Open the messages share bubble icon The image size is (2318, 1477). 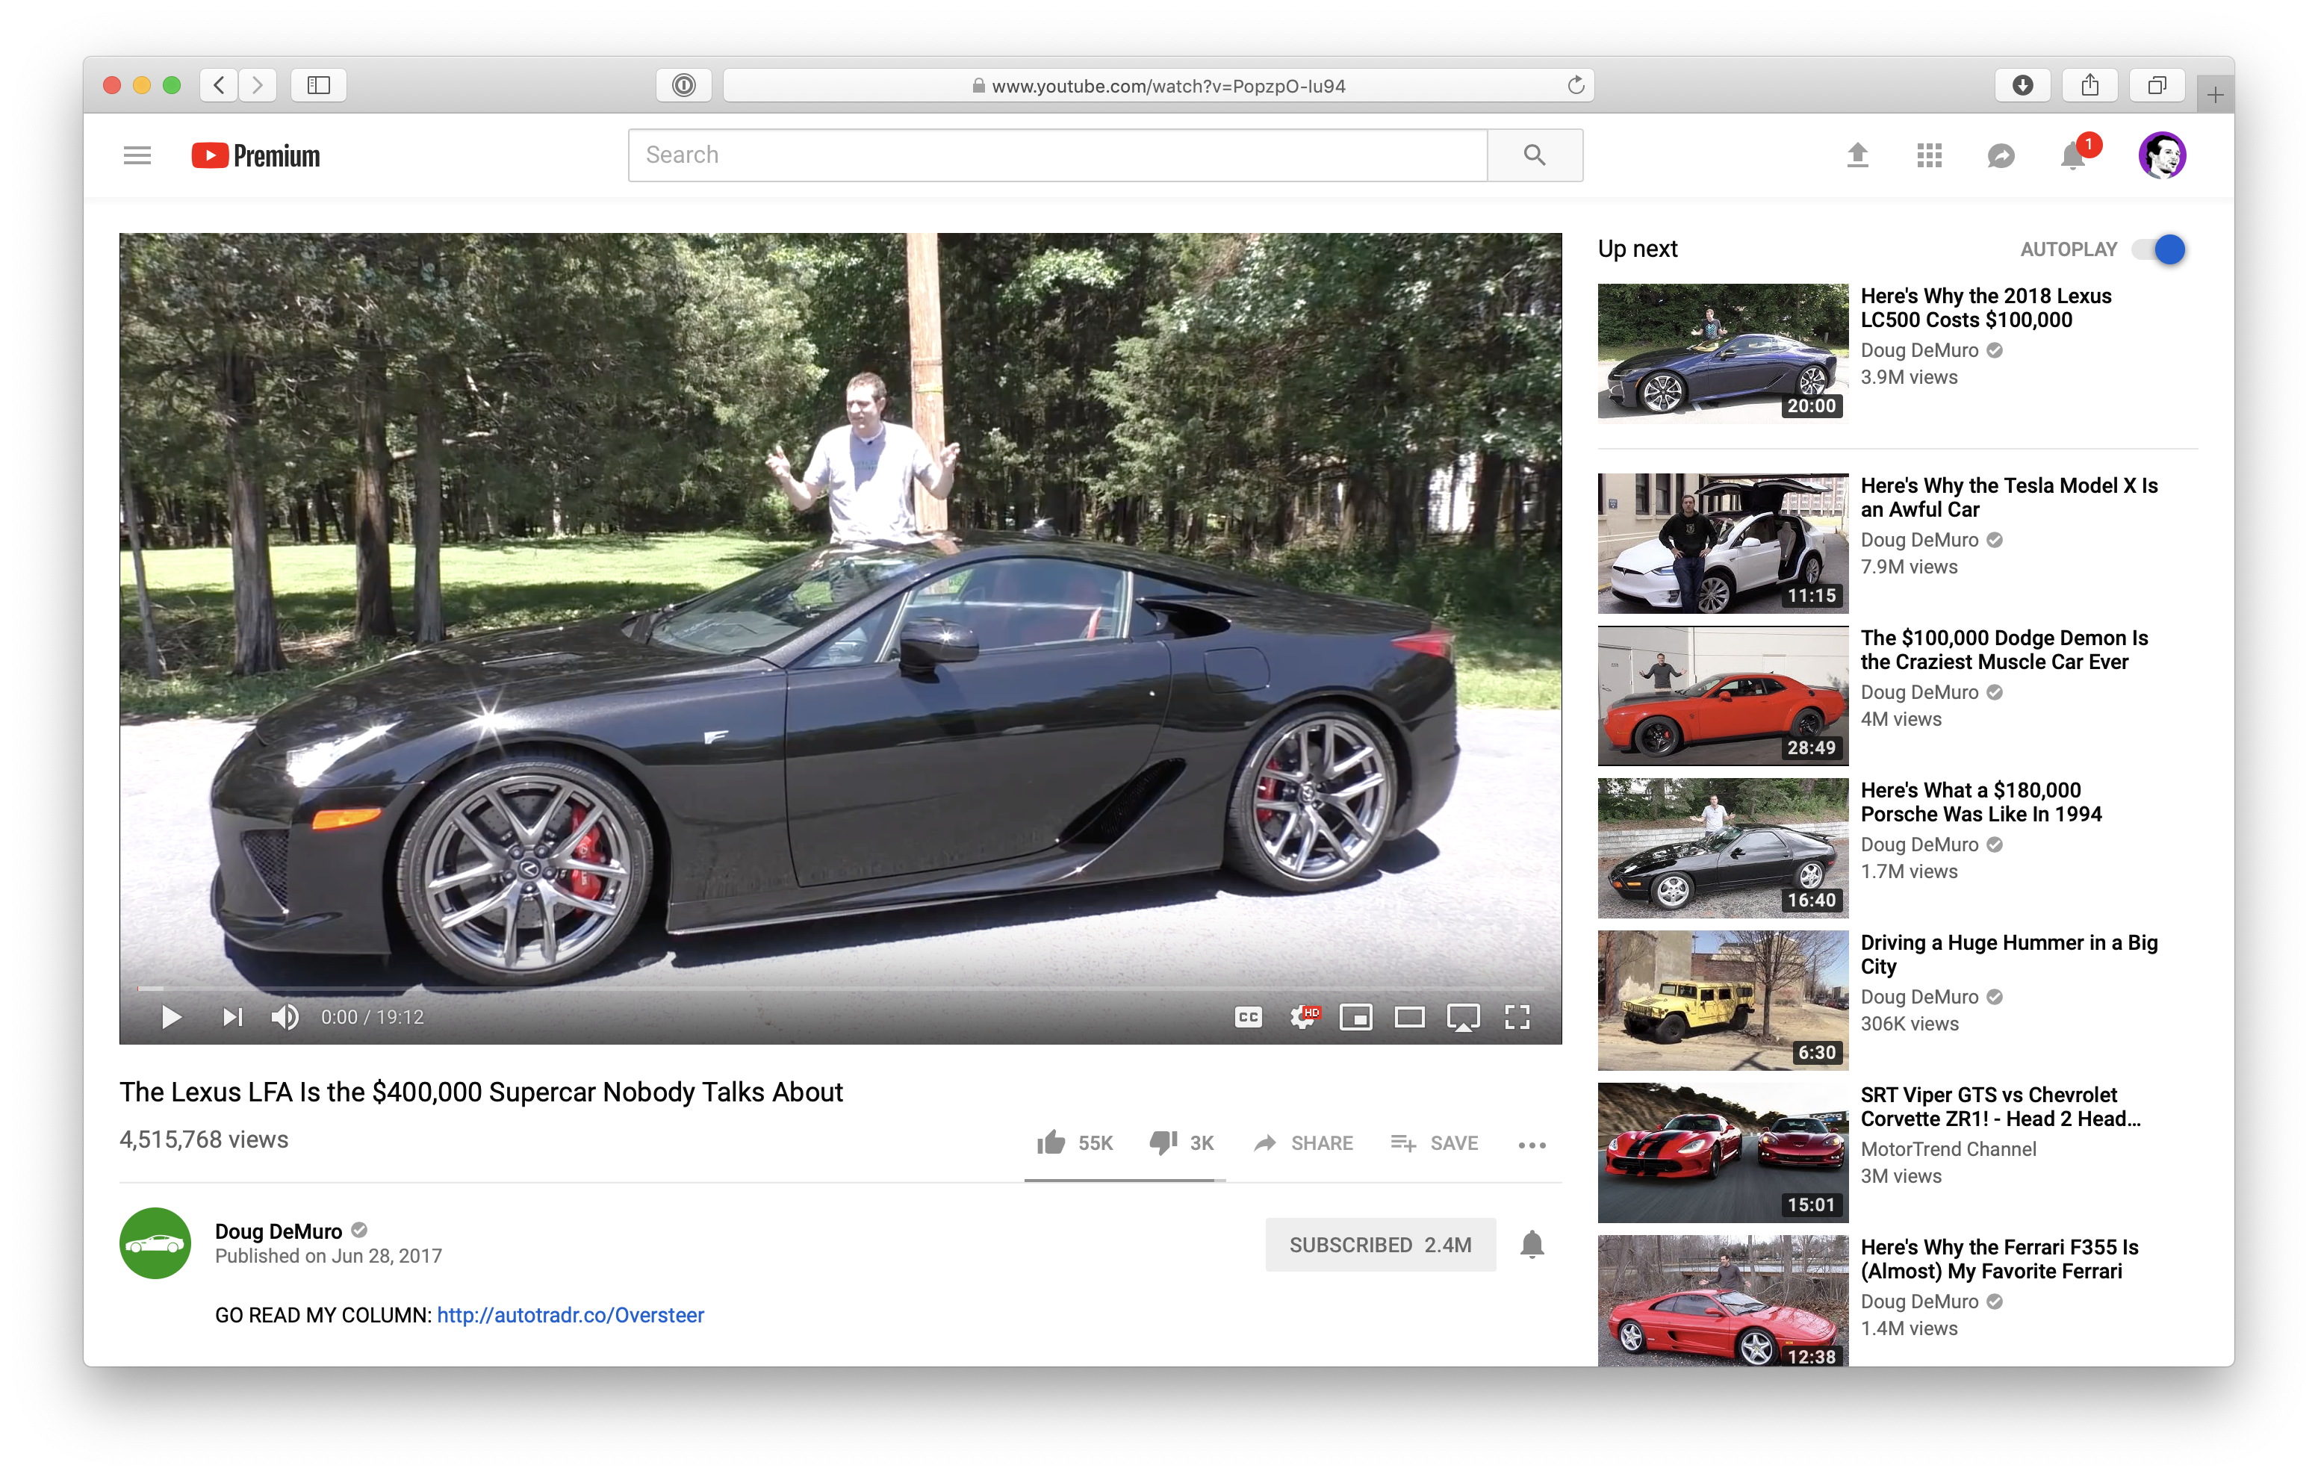(2001, 155)
